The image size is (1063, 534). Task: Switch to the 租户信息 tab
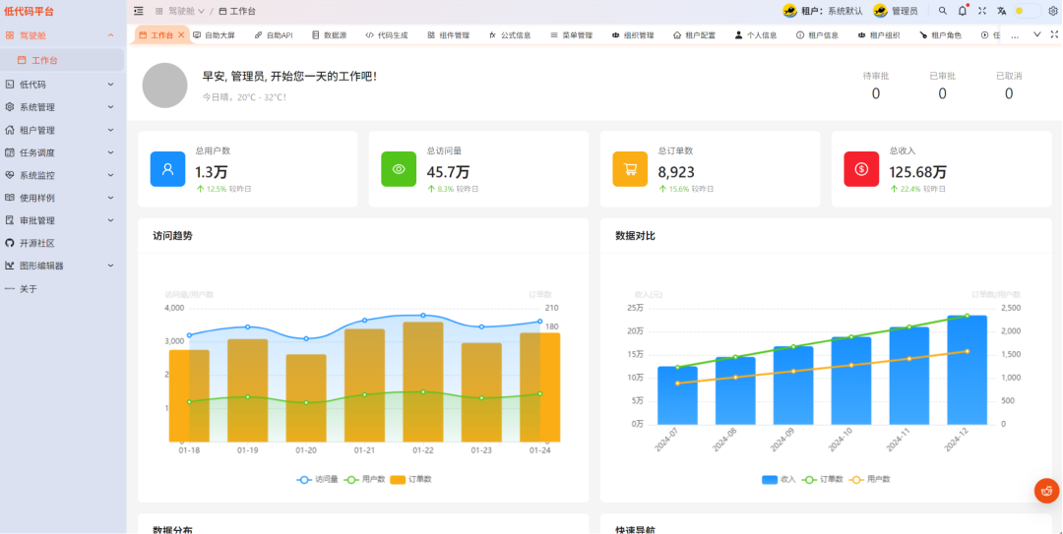[818, 35]
